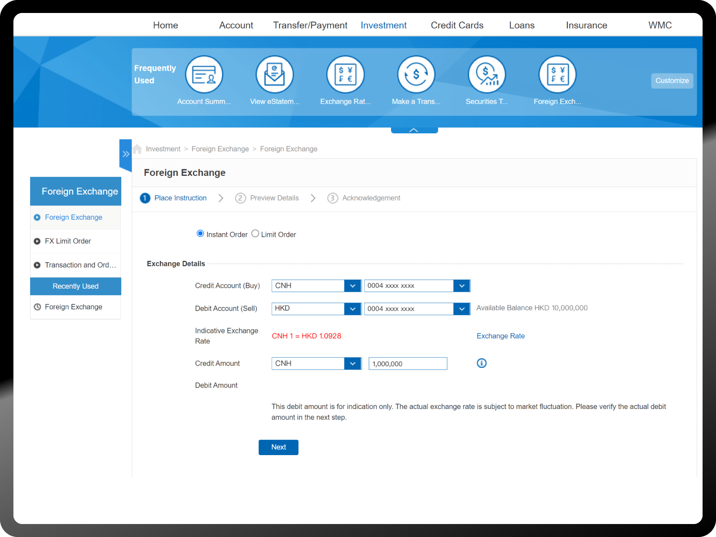Image resolution: width=716 pixels, height=537 pixels.
Task: Click the Available Balance HKD 10,000,000 text
Action: click(x=532, y=308)
